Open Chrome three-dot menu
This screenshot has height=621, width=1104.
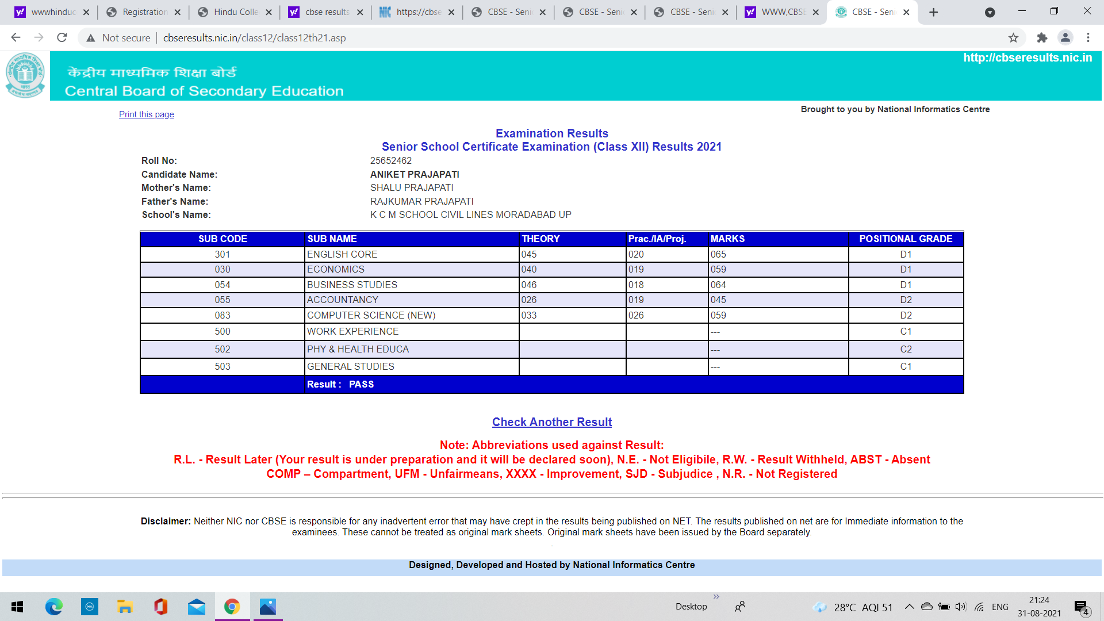pos(1088,38)
